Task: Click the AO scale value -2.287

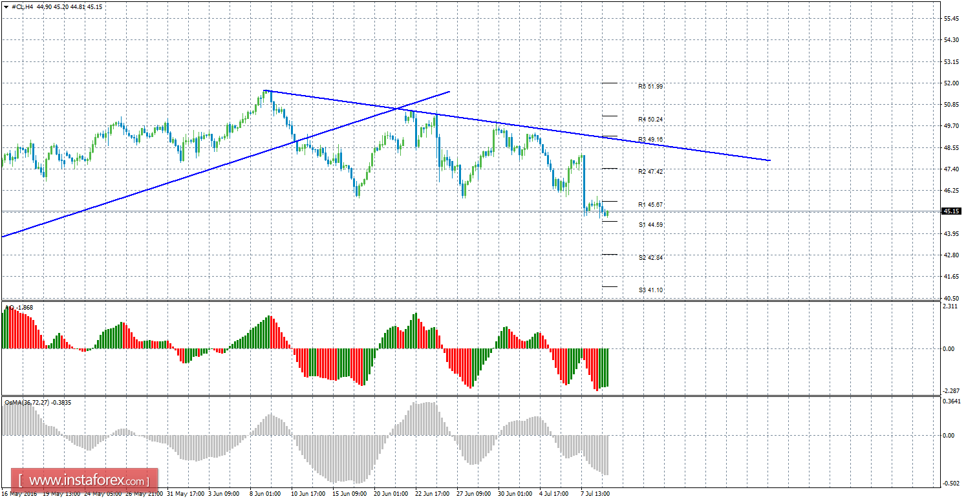Action: tap(951, 390)
